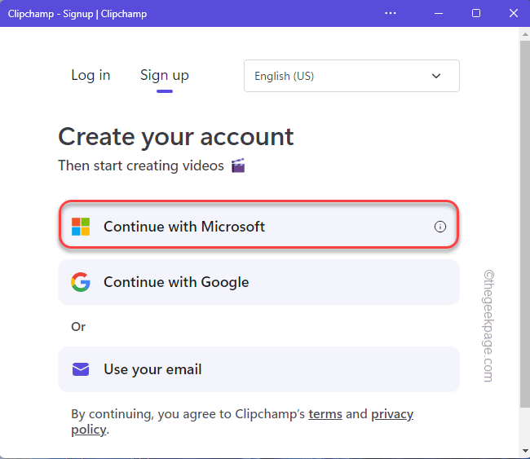Switch to the Log in tab
530x459 pixels.
tap(91, 75)
